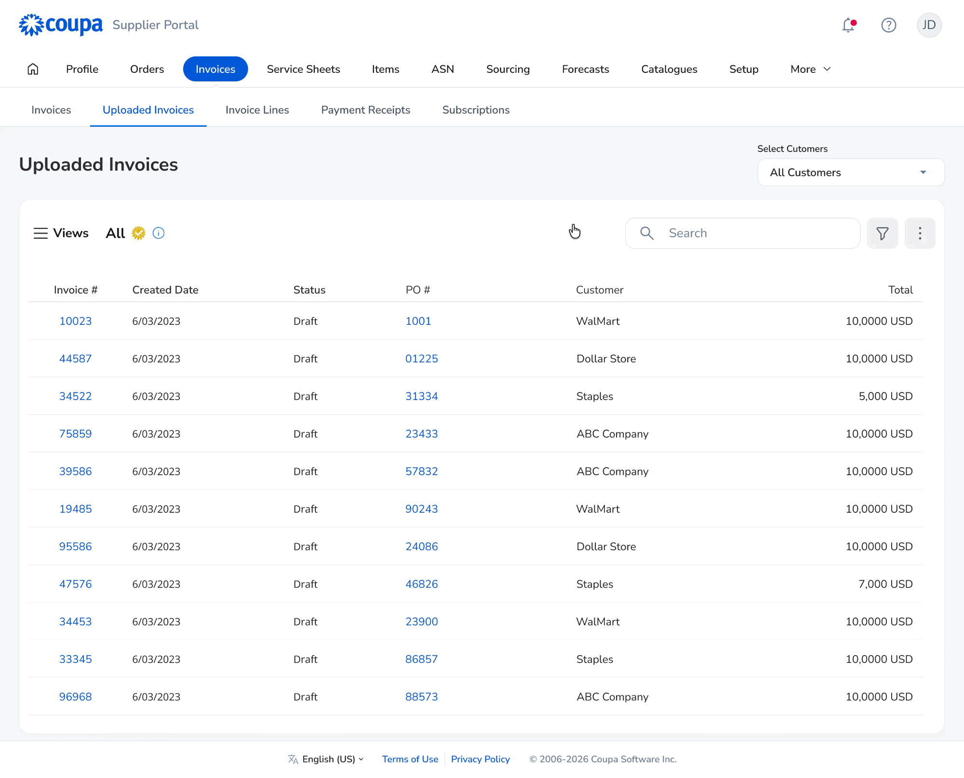Open Service Sheets in the navigation
Screen dimensions: 964x778
[304, 69]
